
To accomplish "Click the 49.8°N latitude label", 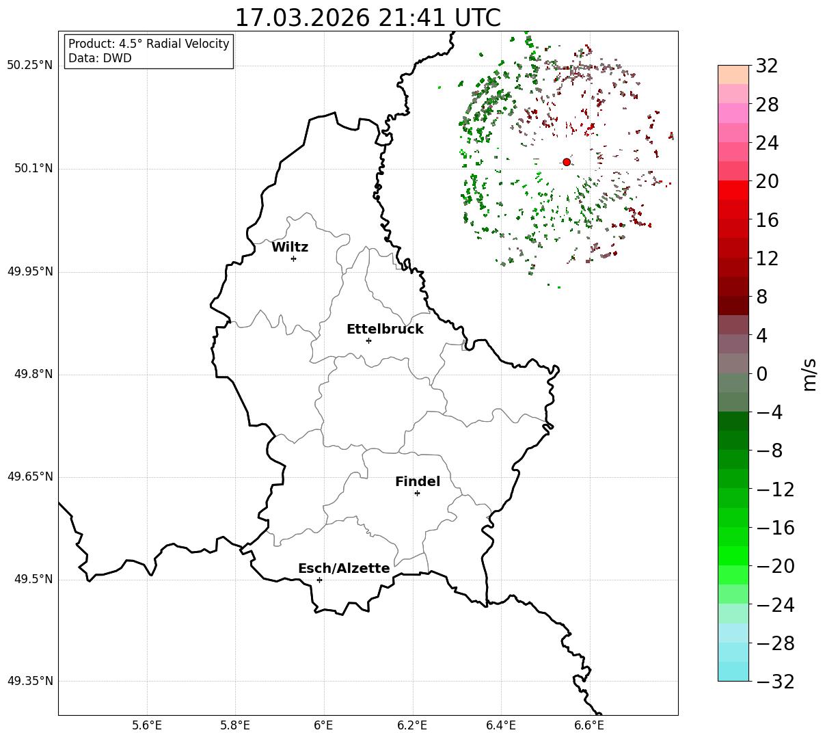I will point(33,374).
